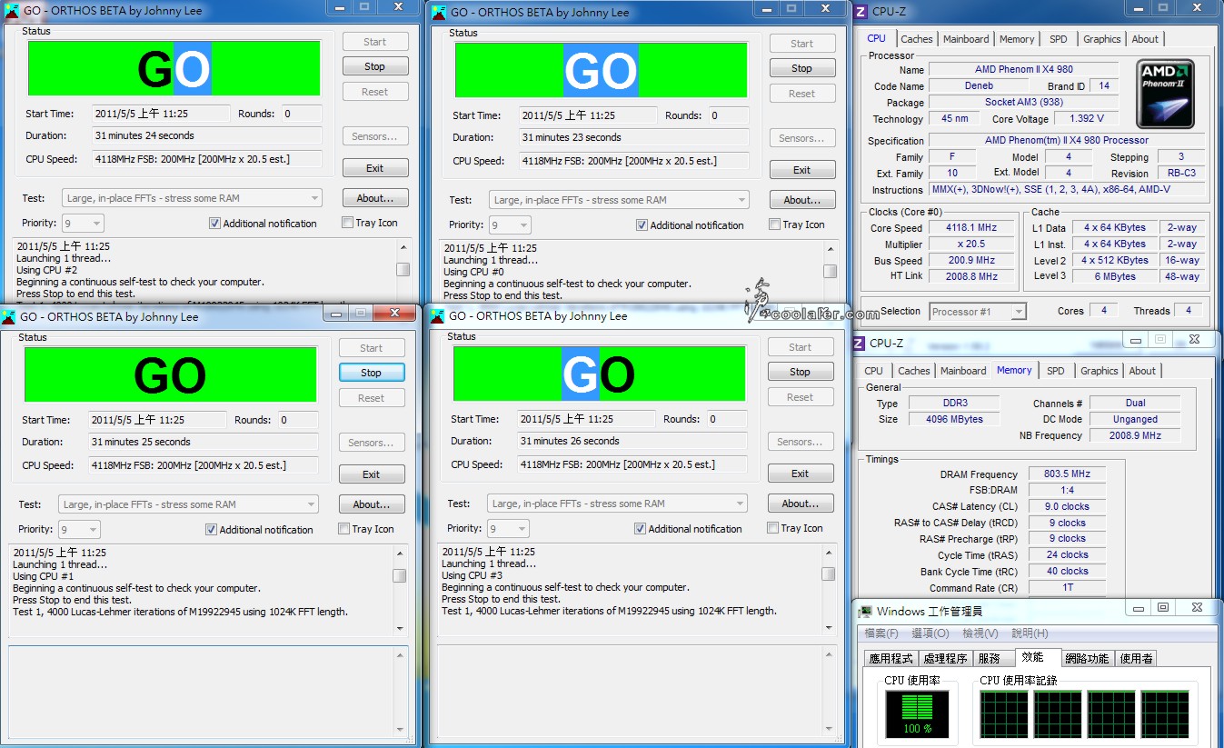Open the Processor #1 selection dropdown in CPU-Z

pyautogui.click(x=978, y=312)
